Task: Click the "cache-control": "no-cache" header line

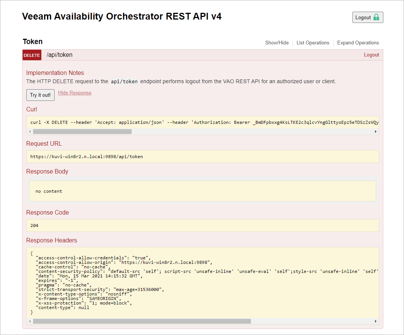Action: [x=73, y=267]
